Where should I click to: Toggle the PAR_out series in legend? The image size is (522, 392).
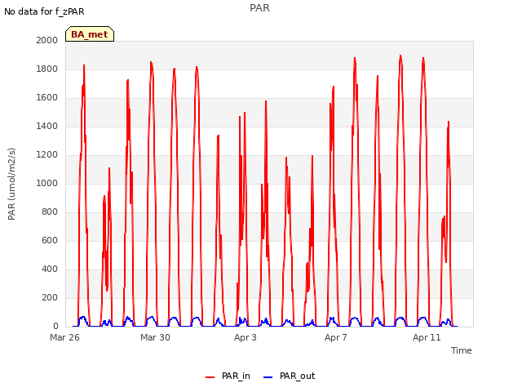coord(289,376)
